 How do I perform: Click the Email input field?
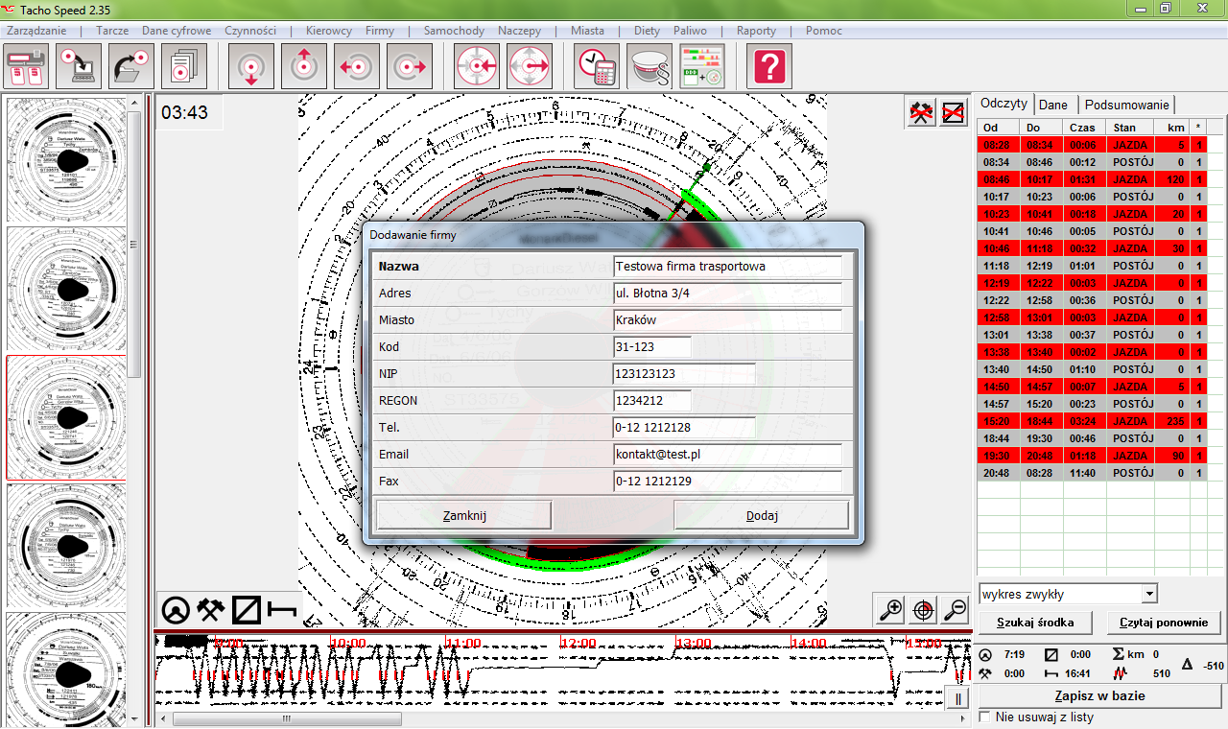pyautogui.click(x=727, y=455)
